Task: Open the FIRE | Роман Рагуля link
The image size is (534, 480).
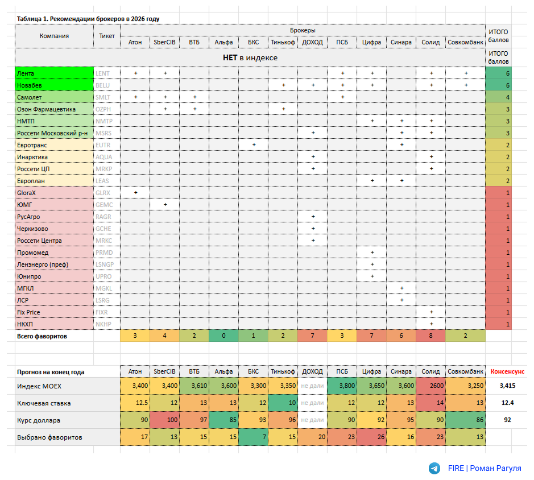Action: [x=485, y=468]
